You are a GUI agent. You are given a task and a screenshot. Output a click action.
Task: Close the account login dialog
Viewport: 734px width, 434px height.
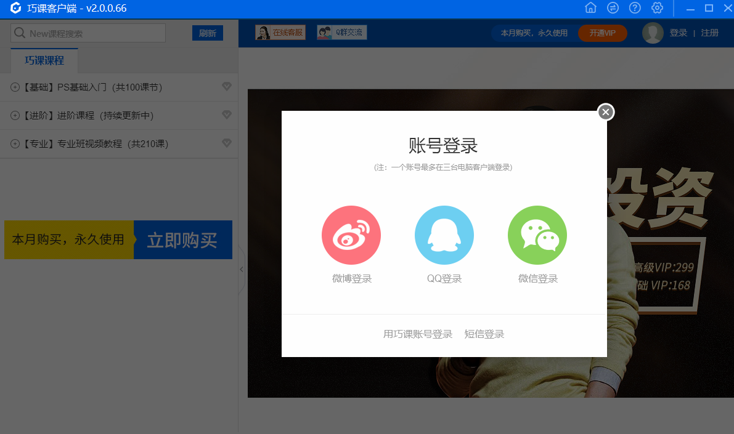[606, 112]
